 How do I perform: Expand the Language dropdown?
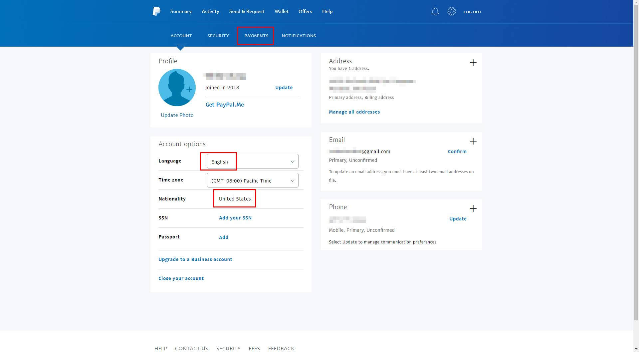253,162
